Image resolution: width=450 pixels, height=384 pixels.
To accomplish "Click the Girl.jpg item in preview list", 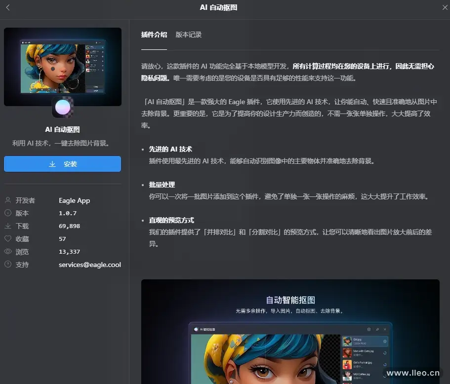I will point(365,341).
